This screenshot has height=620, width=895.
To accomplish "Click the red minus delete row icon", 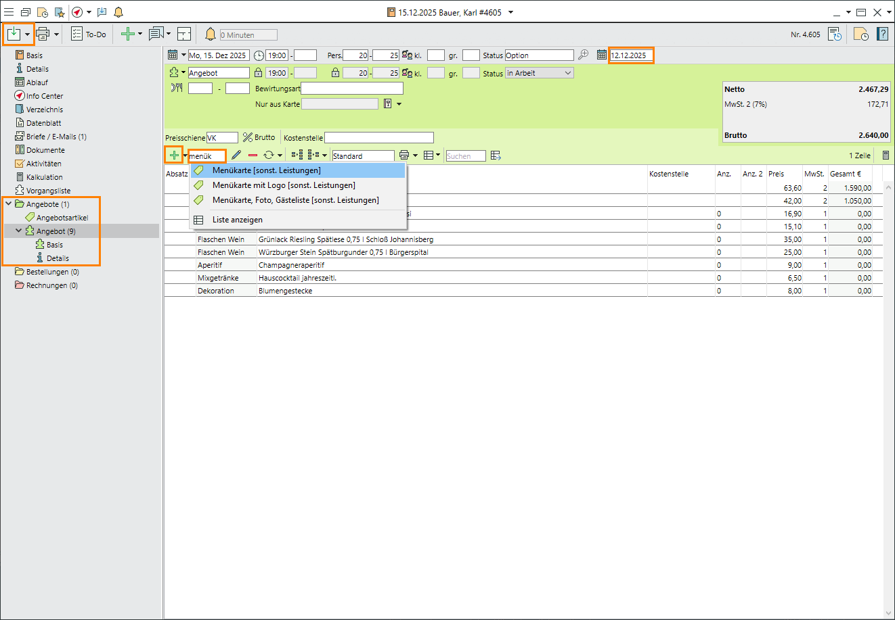I will [x=253, y=156].
